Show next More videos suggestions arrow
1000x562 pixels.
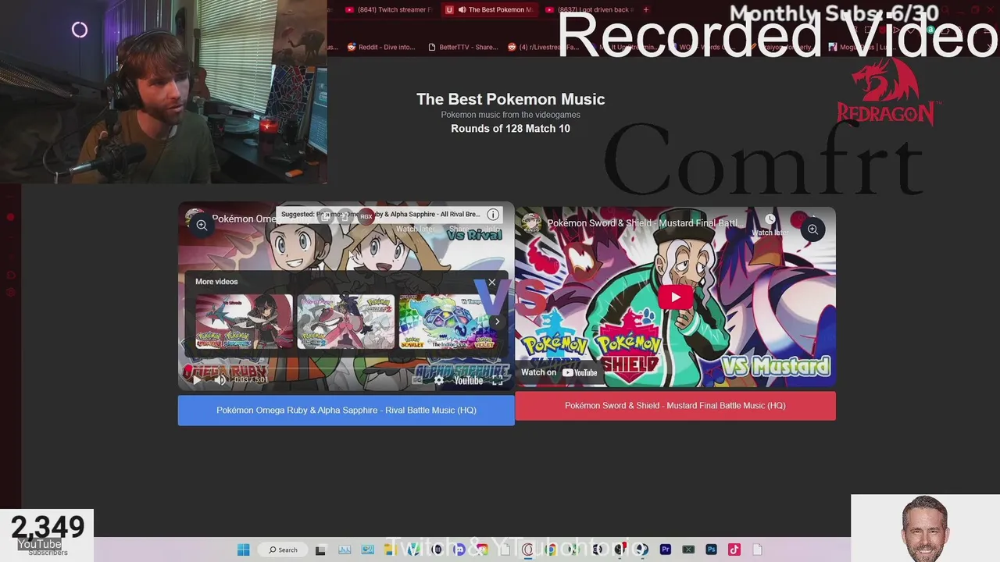click(x=497, y=322)
